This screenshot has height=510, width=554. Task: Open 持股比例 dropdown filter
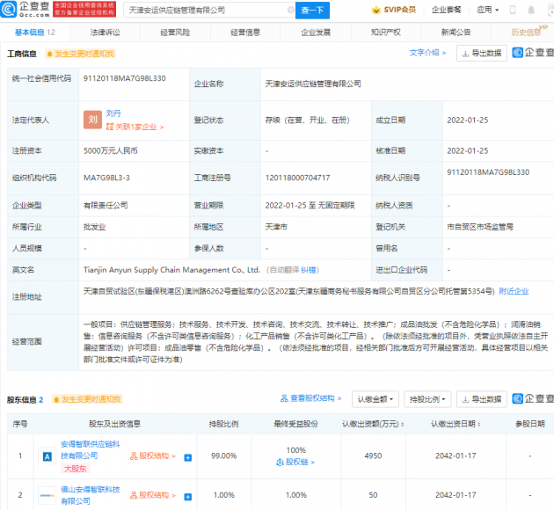pos(427,399)
